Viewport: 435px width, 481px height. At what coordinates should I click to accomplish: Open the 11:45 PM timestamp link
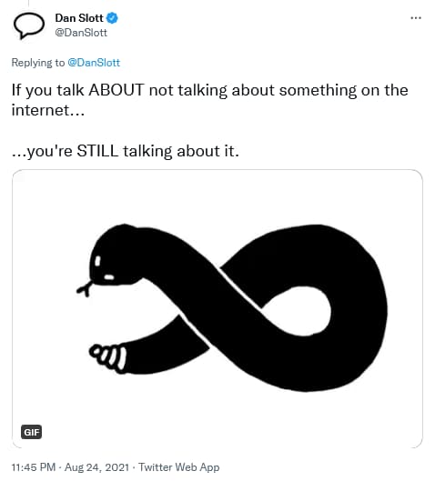(34, 467)
